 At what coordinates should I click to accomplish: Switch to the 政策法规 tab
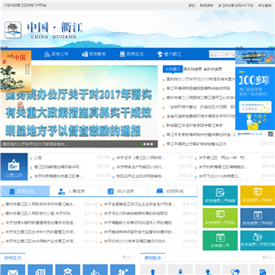click(x=25, y=191)
